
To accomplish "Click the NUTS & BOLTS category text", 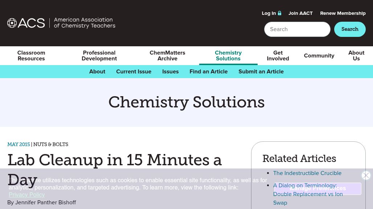I will 51,144.
